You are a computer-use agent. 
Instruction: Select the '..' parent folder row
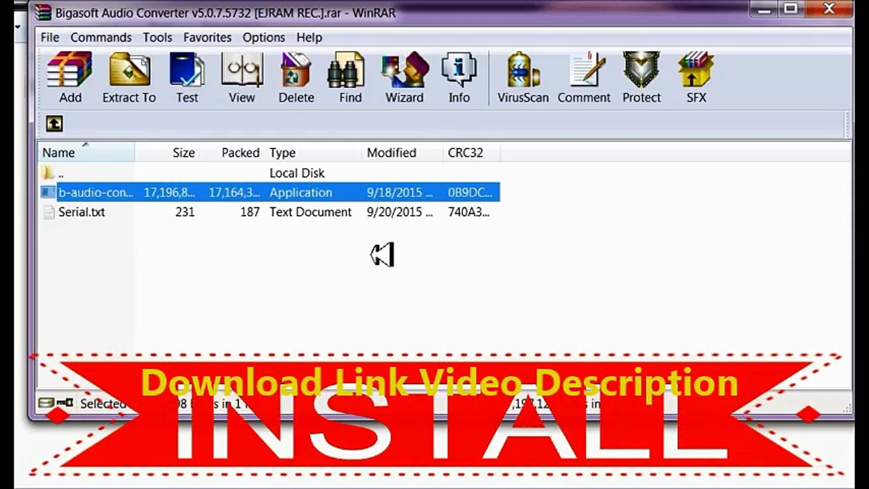coord(269,173)
